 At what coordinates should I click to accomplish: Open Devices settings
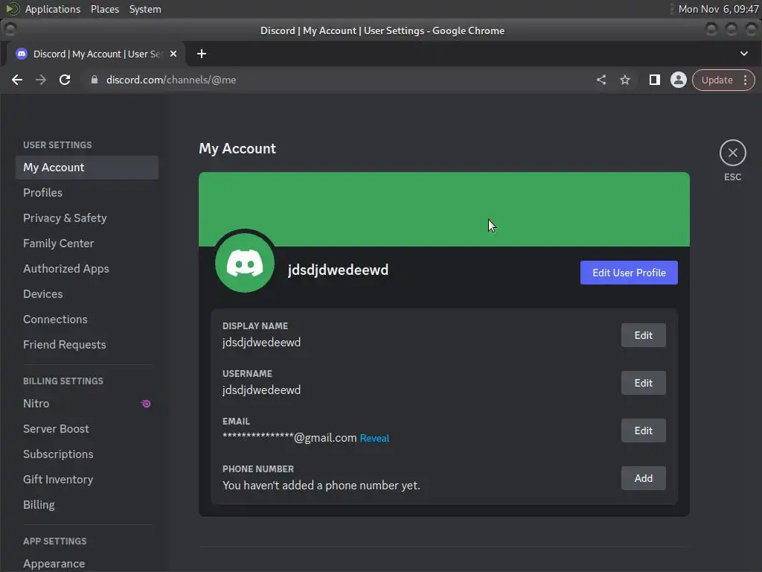[87, 293]
